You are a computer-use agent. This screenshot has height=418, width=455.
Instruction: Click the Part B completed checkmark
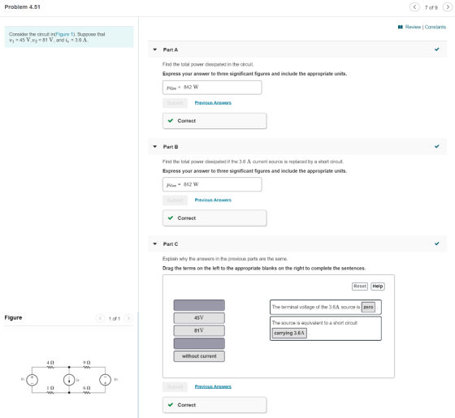point(437,146)
